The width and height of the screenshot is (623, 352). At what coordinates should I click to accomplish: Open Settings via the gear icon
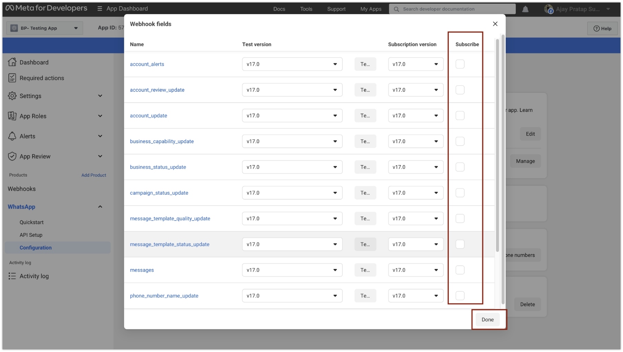pos(12,96)
